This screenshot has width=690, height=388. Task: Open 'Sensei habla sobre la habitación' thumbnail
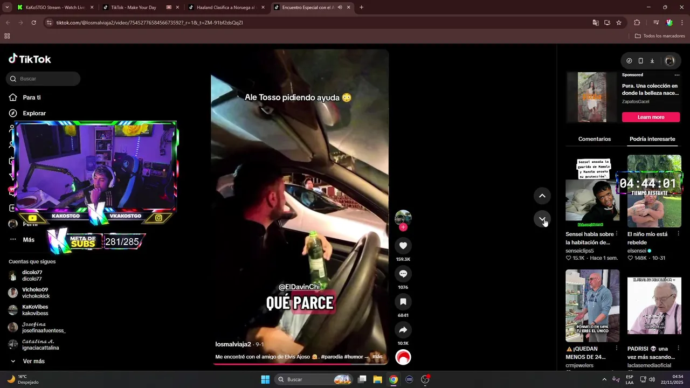tap(592, 191)
